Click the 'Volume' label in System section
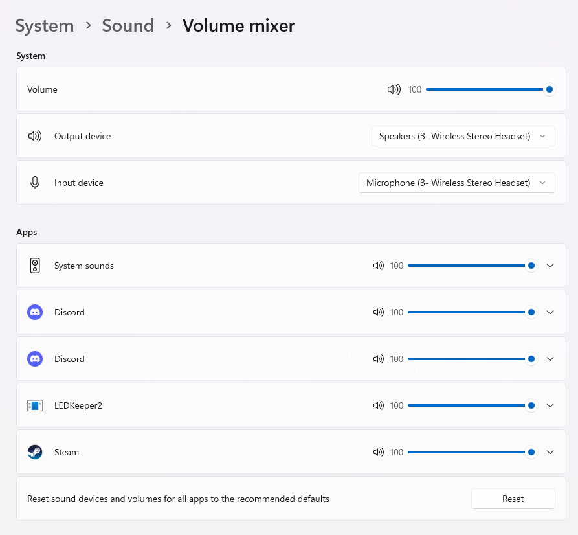The height and width of the screenshot is (535, 578). (x=42, y=89)
